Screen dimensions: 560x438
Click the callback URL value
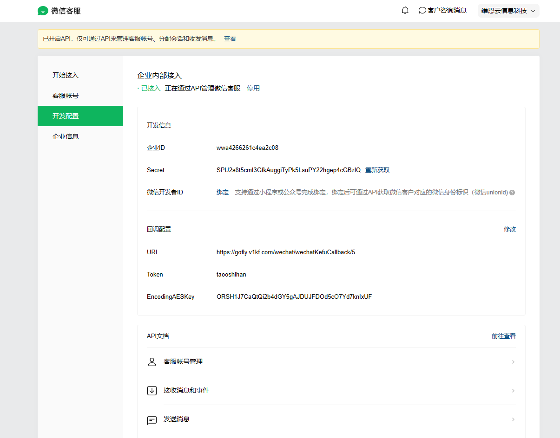(x=286, y=252)
